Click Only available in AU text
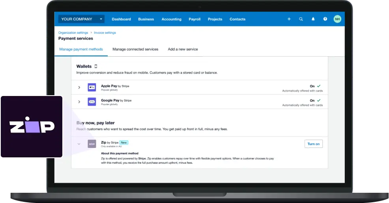This screenshot has height=203, width=389. click(x=111, y=146)
